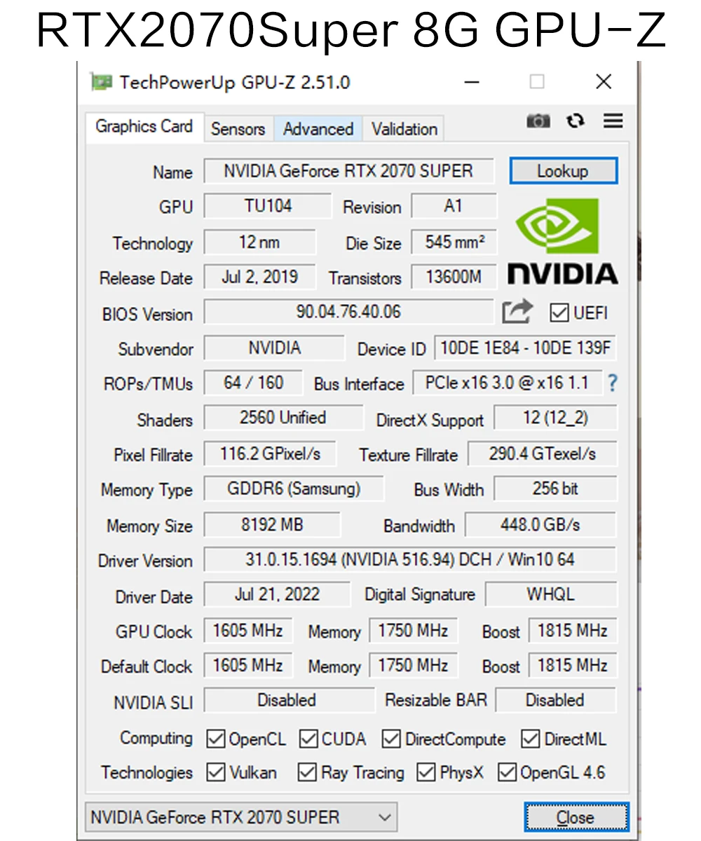This screenshot has height=841, width=701.
Task: Click the DirectX Support value 12 (12_2)
Action: tap(555, 418)
